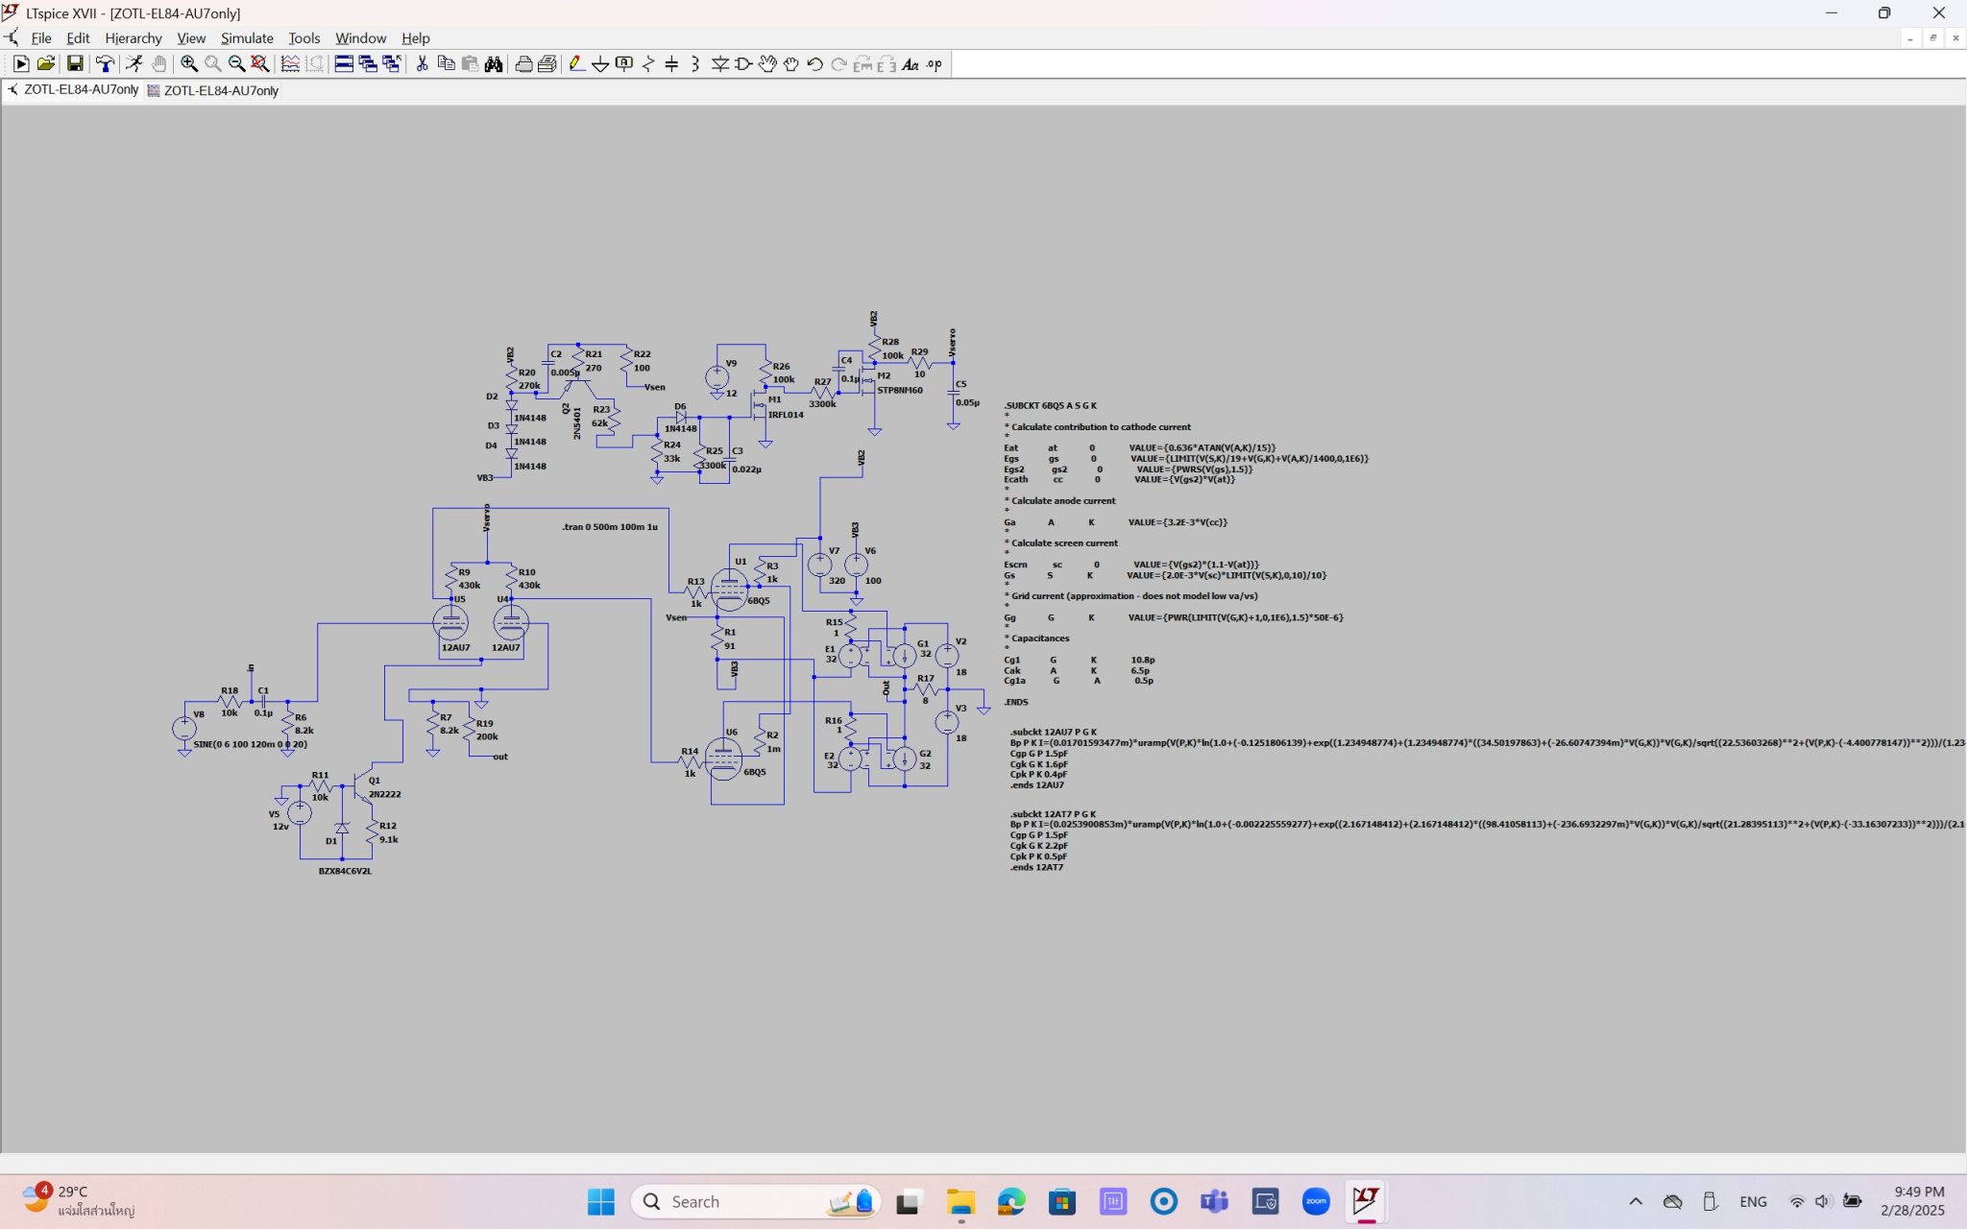
Task: Cut the selection with the scissors icon
Action: (x=422, y=64)
